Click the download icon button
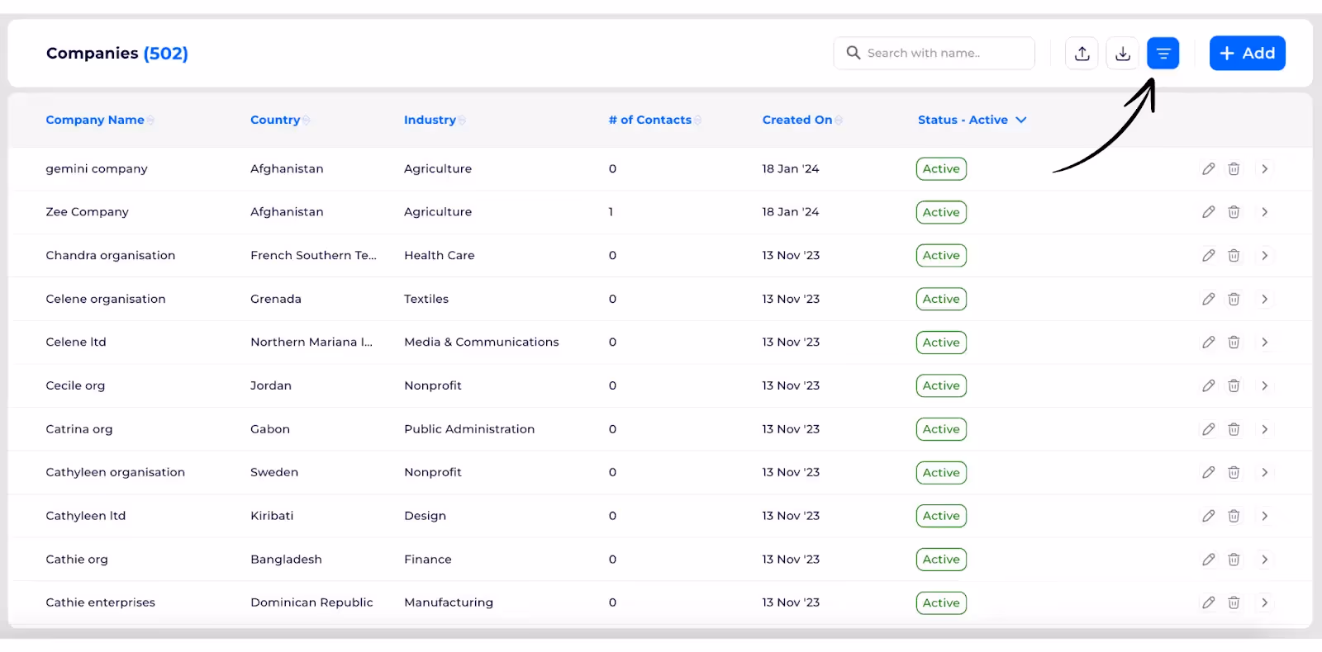Screen dimensions: 1322x652 pos(1122,54)
